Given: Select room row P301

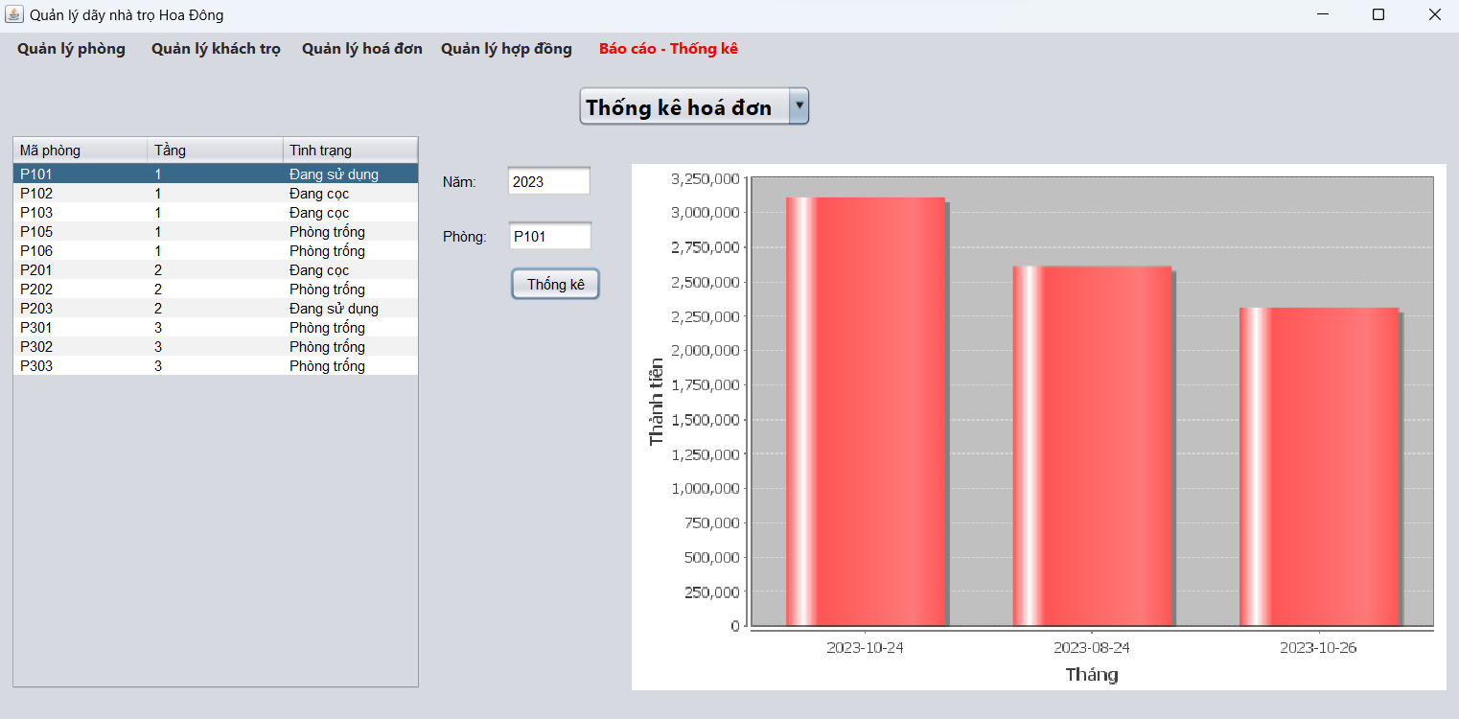Looking at the screenshot, I should [x=216, y=328].
